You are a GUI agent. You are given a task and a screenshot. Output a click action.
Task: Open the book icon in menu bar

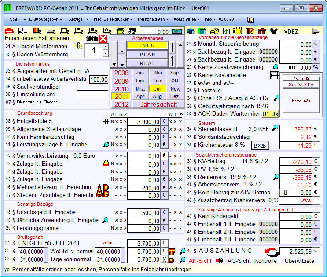[x=250, y=20]
